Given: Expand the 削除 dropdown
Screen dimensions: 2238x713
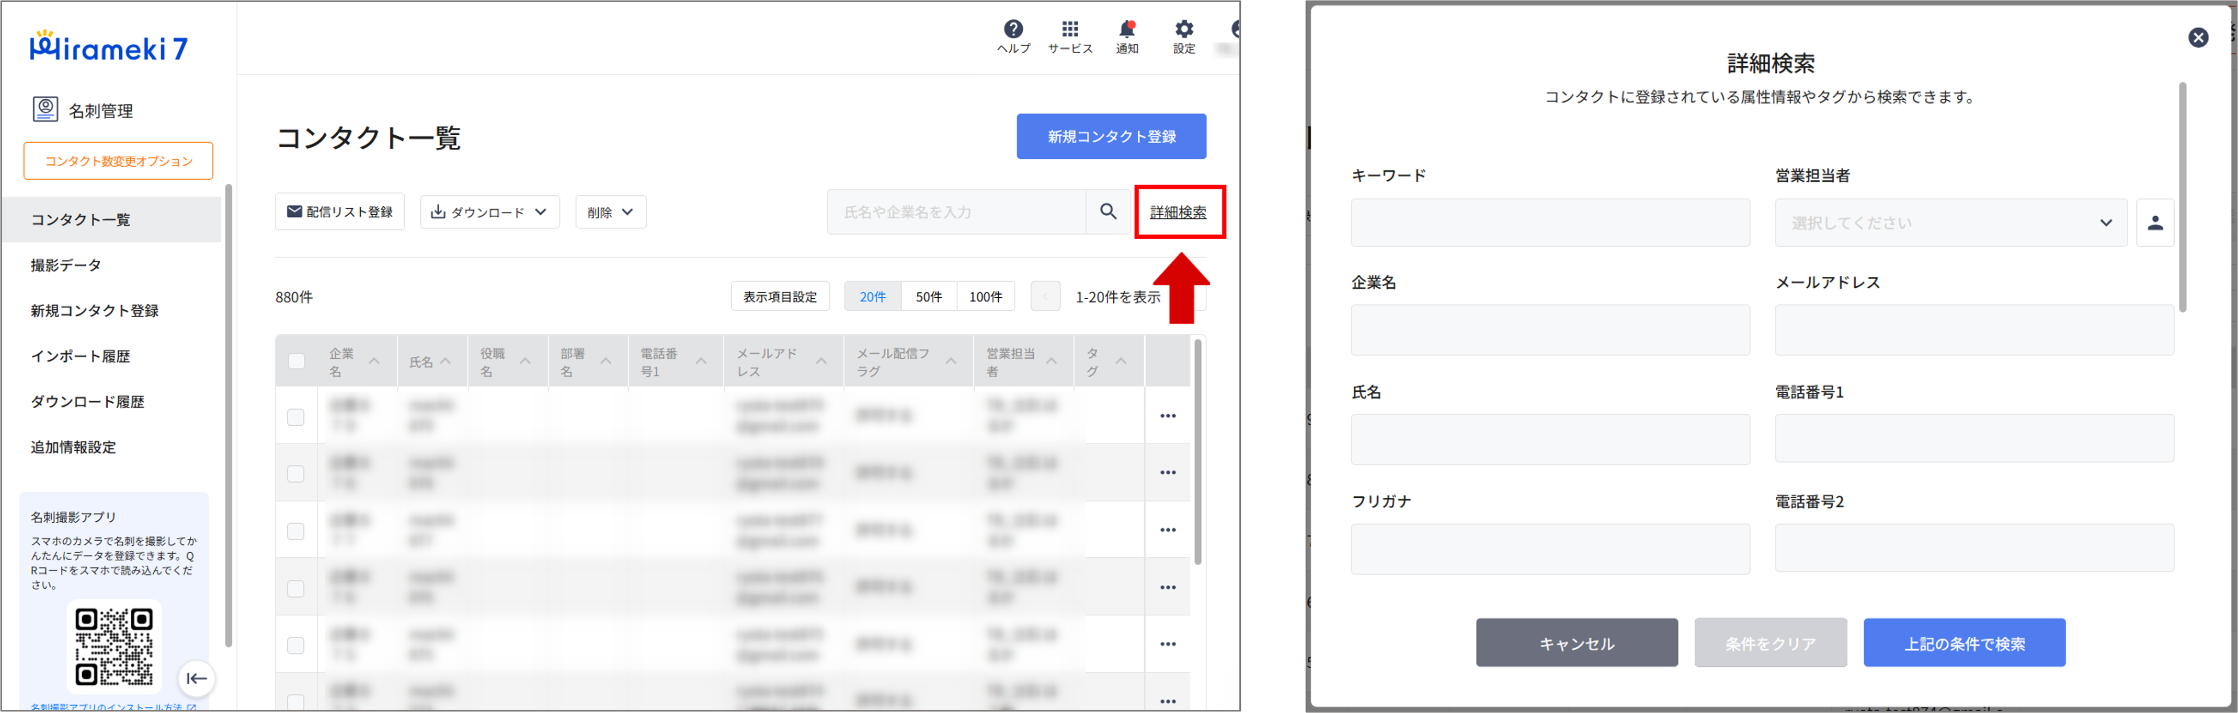Looking at the screenshot, I should click(610, 212).
